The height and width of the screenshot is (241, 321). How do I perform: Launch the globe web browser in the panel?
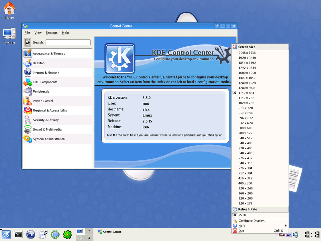point(30,234)
